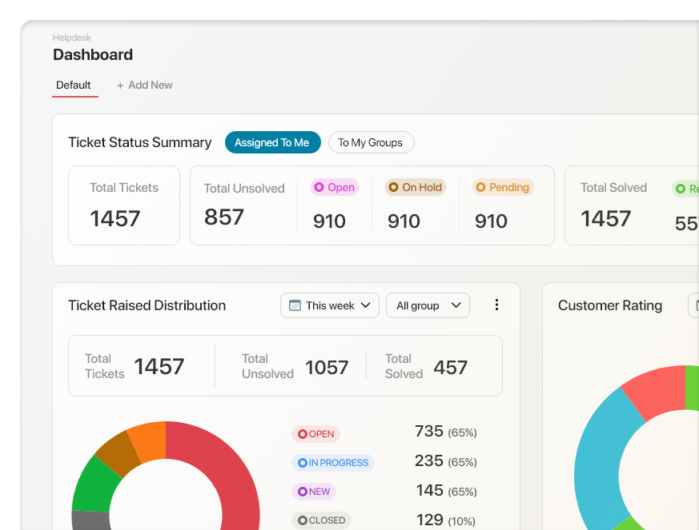Viewport: 699px width, 530px height.
Task: Click the chevron in This week dropdown
Action: coord(366,305)
